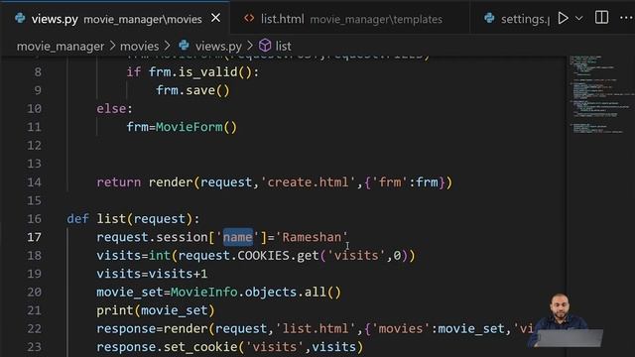Click views.py in the breadcrumb
Viewport: 635px width, 357px height.
click(x=218, y=47)
